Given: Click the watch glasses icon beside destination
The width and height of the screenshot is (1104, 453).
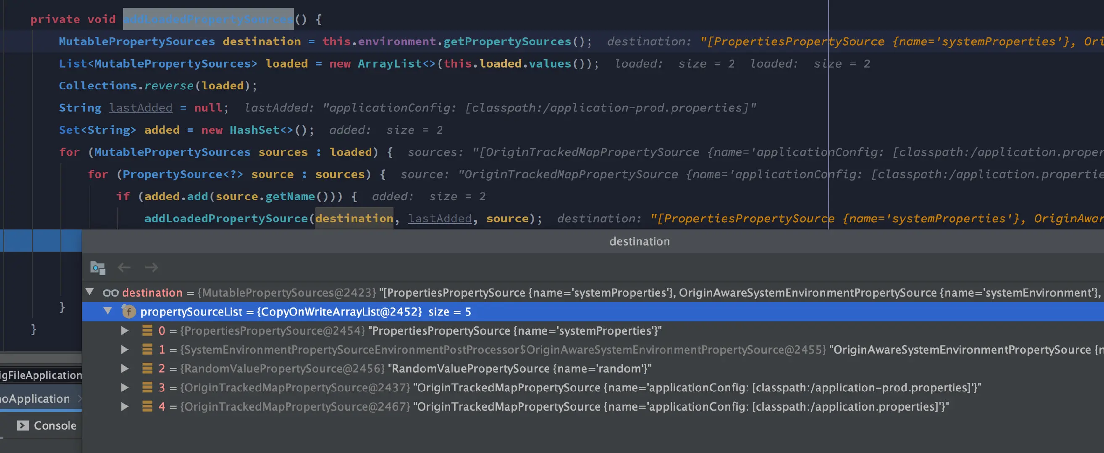Looking at the screenshot, I should pos(110,293).
